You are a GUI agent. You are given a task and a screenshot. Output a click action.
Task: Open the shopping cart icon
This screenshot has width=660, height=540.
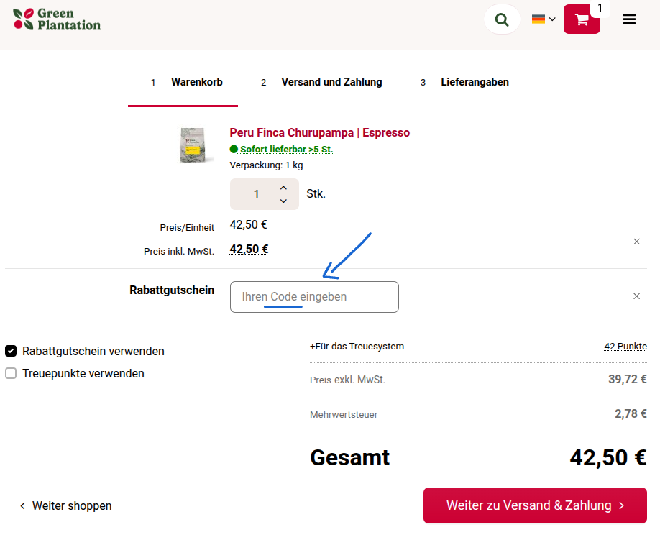coord(582,19)
